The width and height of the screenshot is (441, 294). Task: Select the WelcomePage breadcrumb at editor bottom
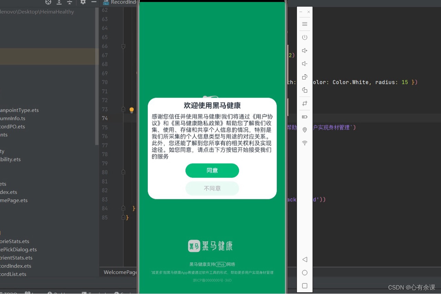point(120,272)
